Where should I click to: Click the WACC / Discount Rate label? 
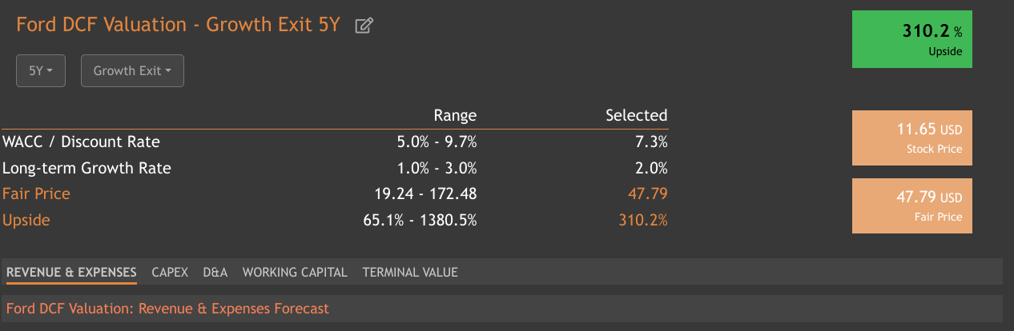click(x=81, y=142)
